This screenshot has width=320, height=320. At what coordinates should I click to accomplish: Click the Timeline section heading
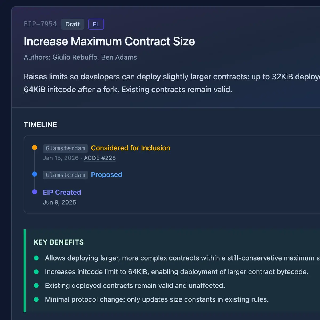40,125
